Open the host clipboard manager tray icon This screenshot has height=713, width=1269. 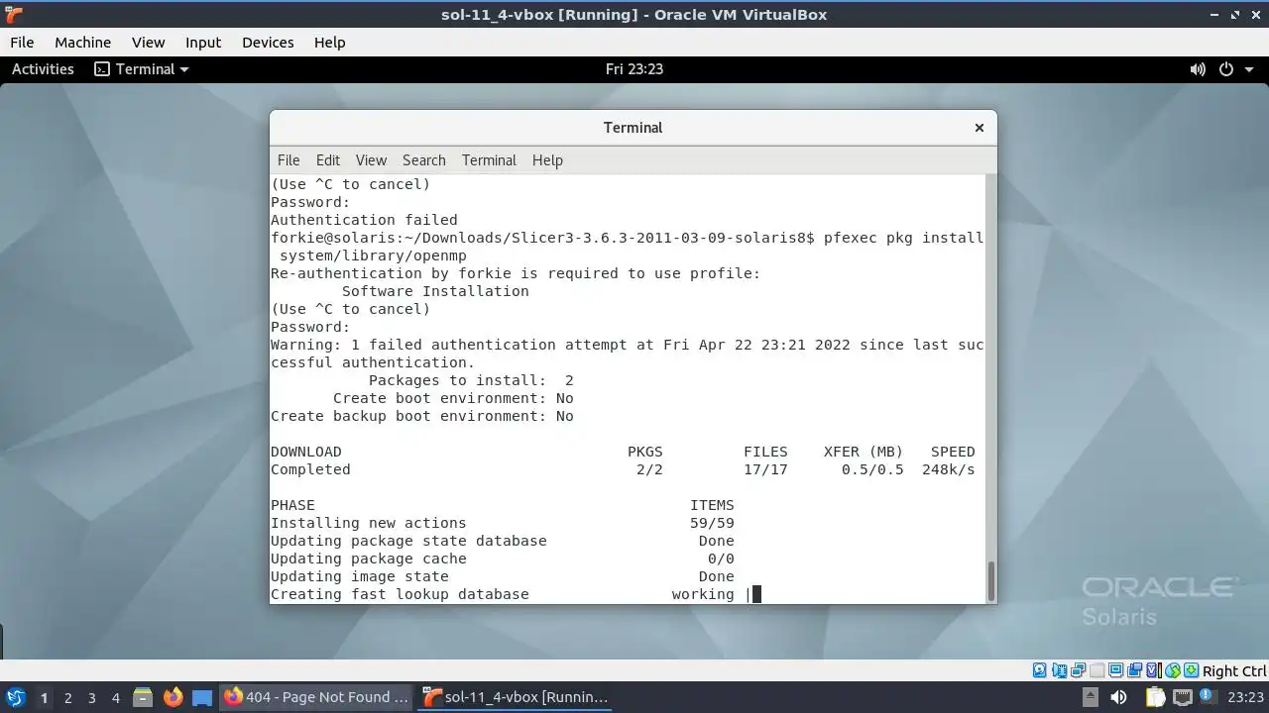[1156, 697]
